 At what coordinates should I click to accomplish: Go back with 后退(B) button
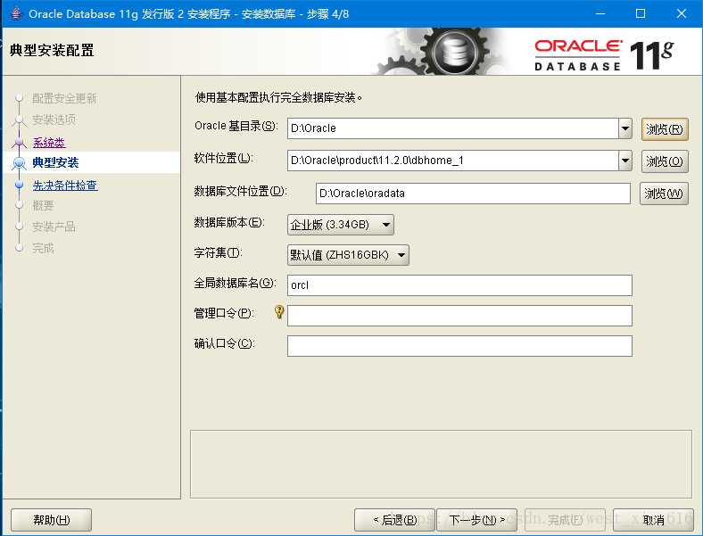(x=394, y=520)
